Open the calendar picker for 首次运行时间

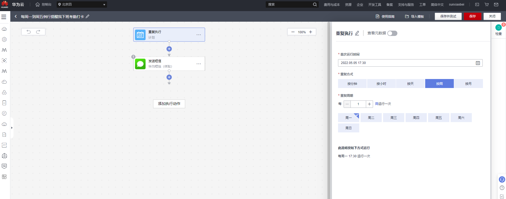478,63
